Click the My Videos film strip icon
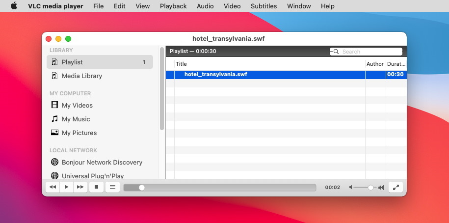Viewport: 449px width, 223px height. click(x=54, y=105)
